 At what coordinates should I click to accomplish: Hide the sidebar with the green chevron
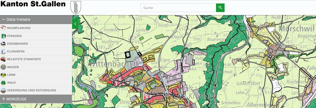click(75, 24)
